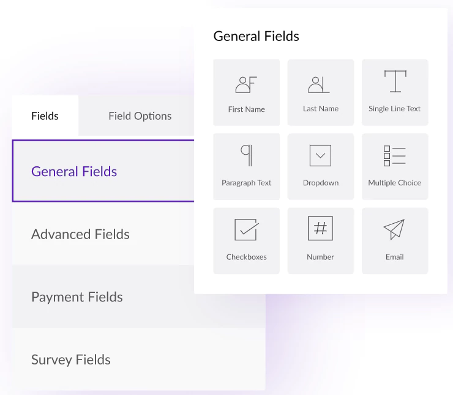Viewport: 453px width, 395px height.
Task: Open the Survey Fields section
Action: coord(71,360)
